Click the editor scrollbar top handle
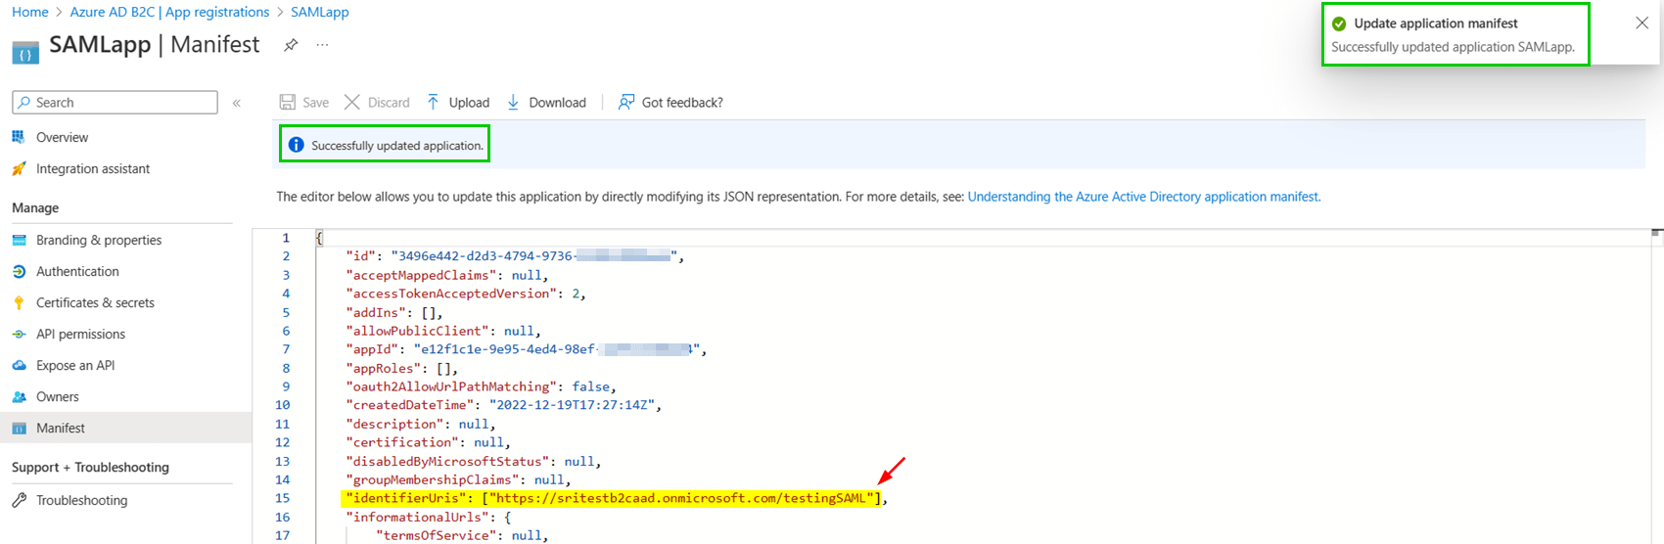1664x544 pixels. (1656, 233)
